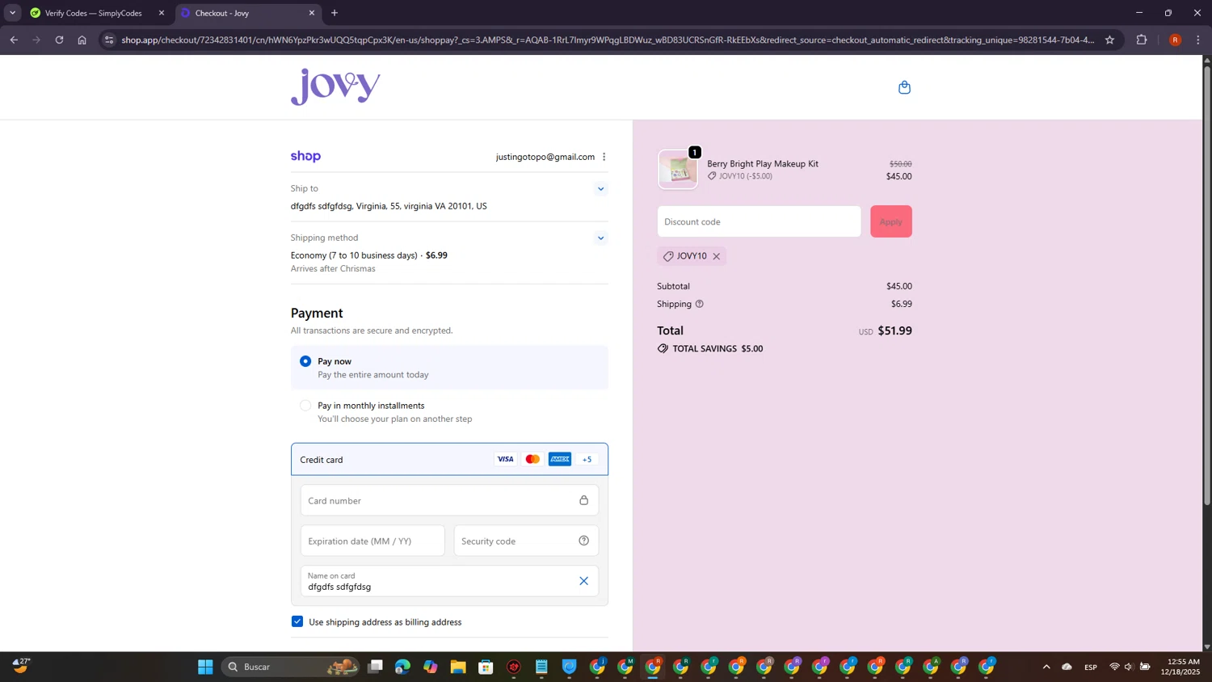Image resolution: width=1212 pixels, height=682 pixels.
Task: Click the Shop Pay logo
Action: (x=305, y=157)
